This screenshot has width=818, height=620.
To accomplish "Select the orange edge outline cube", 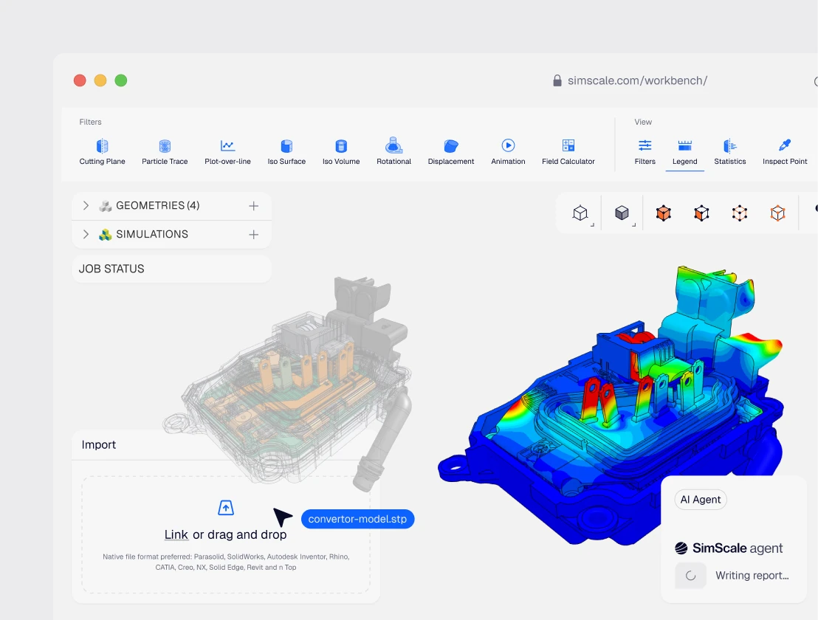I will click(778, 213).
